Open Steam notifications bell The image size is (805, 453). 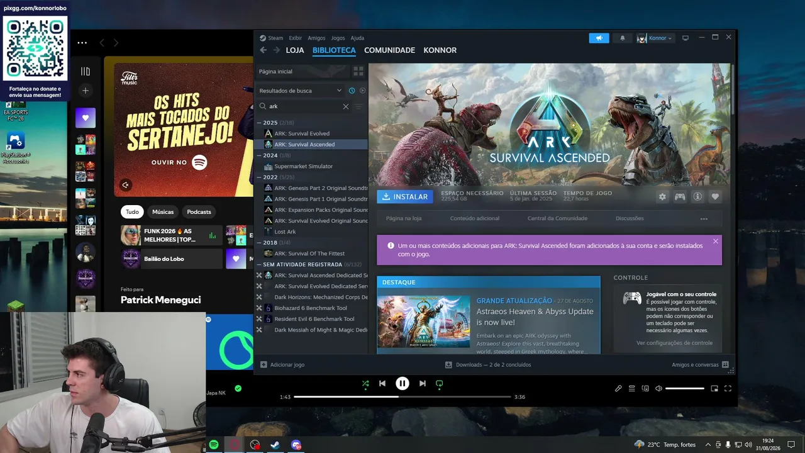(623, 38)
